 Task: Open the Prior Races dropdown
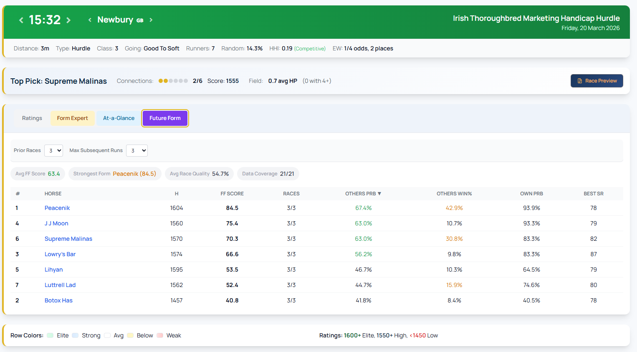click(x=53, y=150)
